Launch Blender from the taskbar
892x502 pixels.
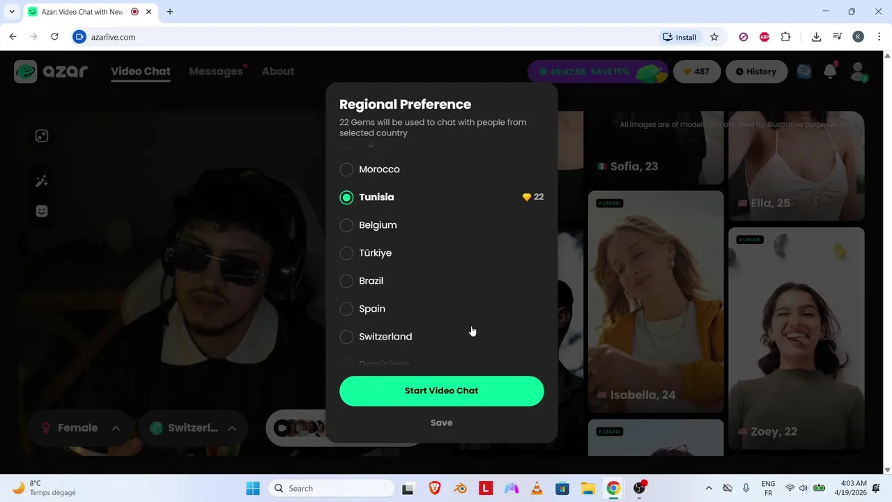[x=461, y=488]
